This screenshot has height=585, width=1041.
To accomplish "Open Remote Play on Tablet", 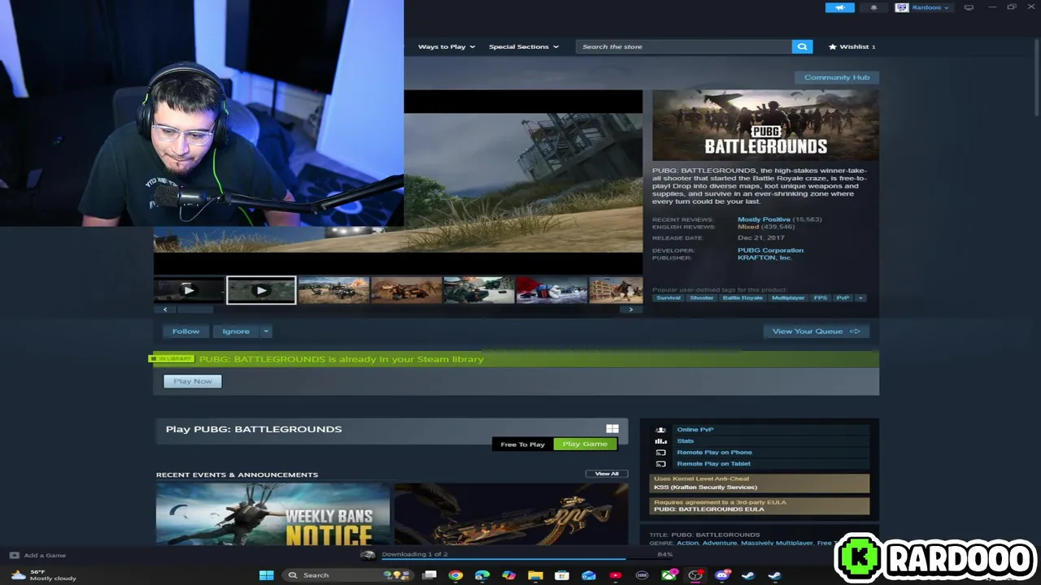I will [713, 463].
